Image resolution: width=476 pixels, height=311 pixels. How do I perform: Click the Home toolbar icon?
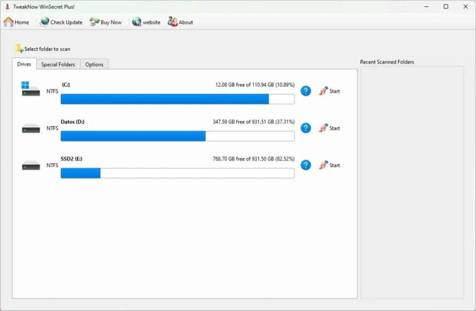click(x=8, y=22)
